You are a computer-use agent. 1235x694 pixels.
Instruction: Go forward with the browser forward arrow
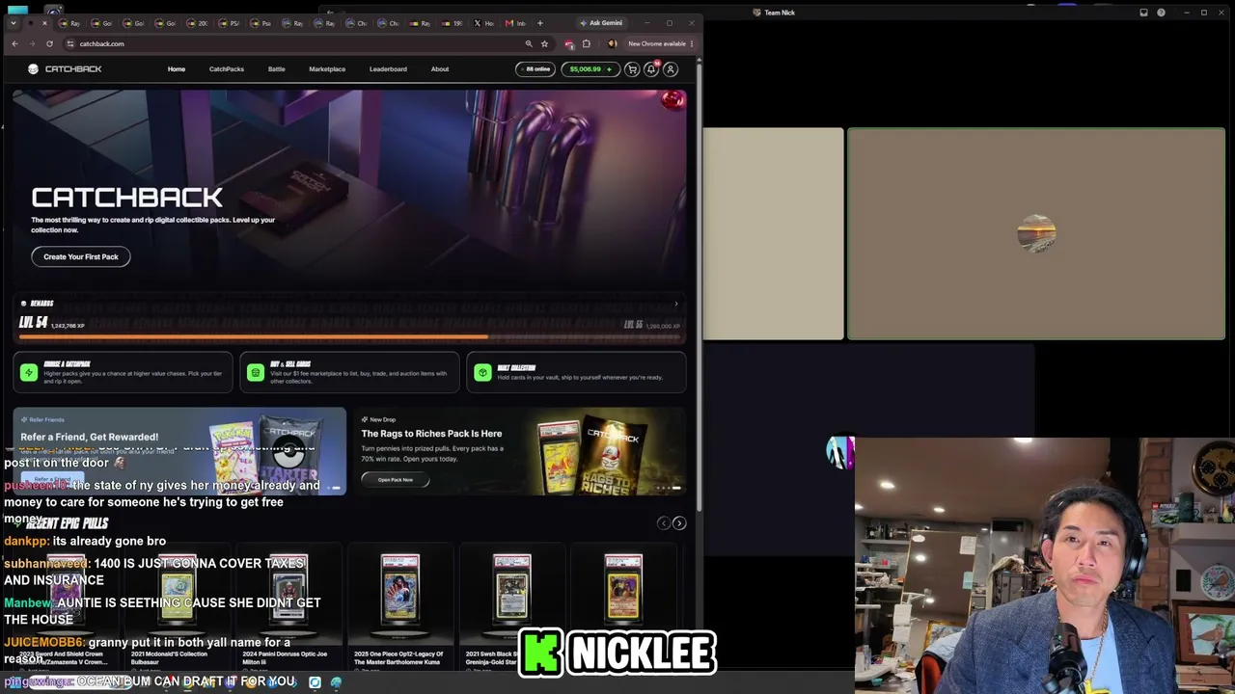pyautogui.click(x=32, y=43)
